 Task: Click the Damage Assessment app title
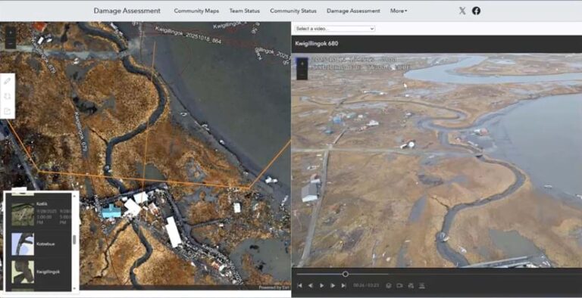[127, 11]
